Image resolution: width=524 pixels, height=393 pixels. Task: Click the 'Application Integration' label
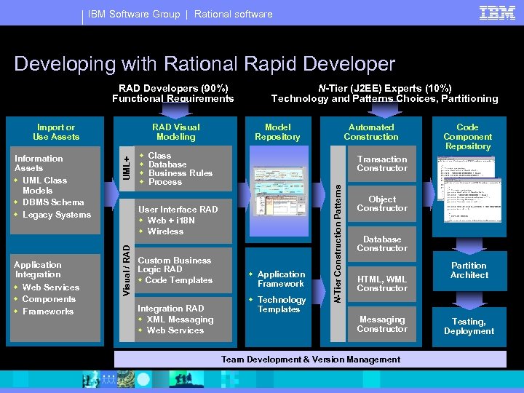point(38,269)
